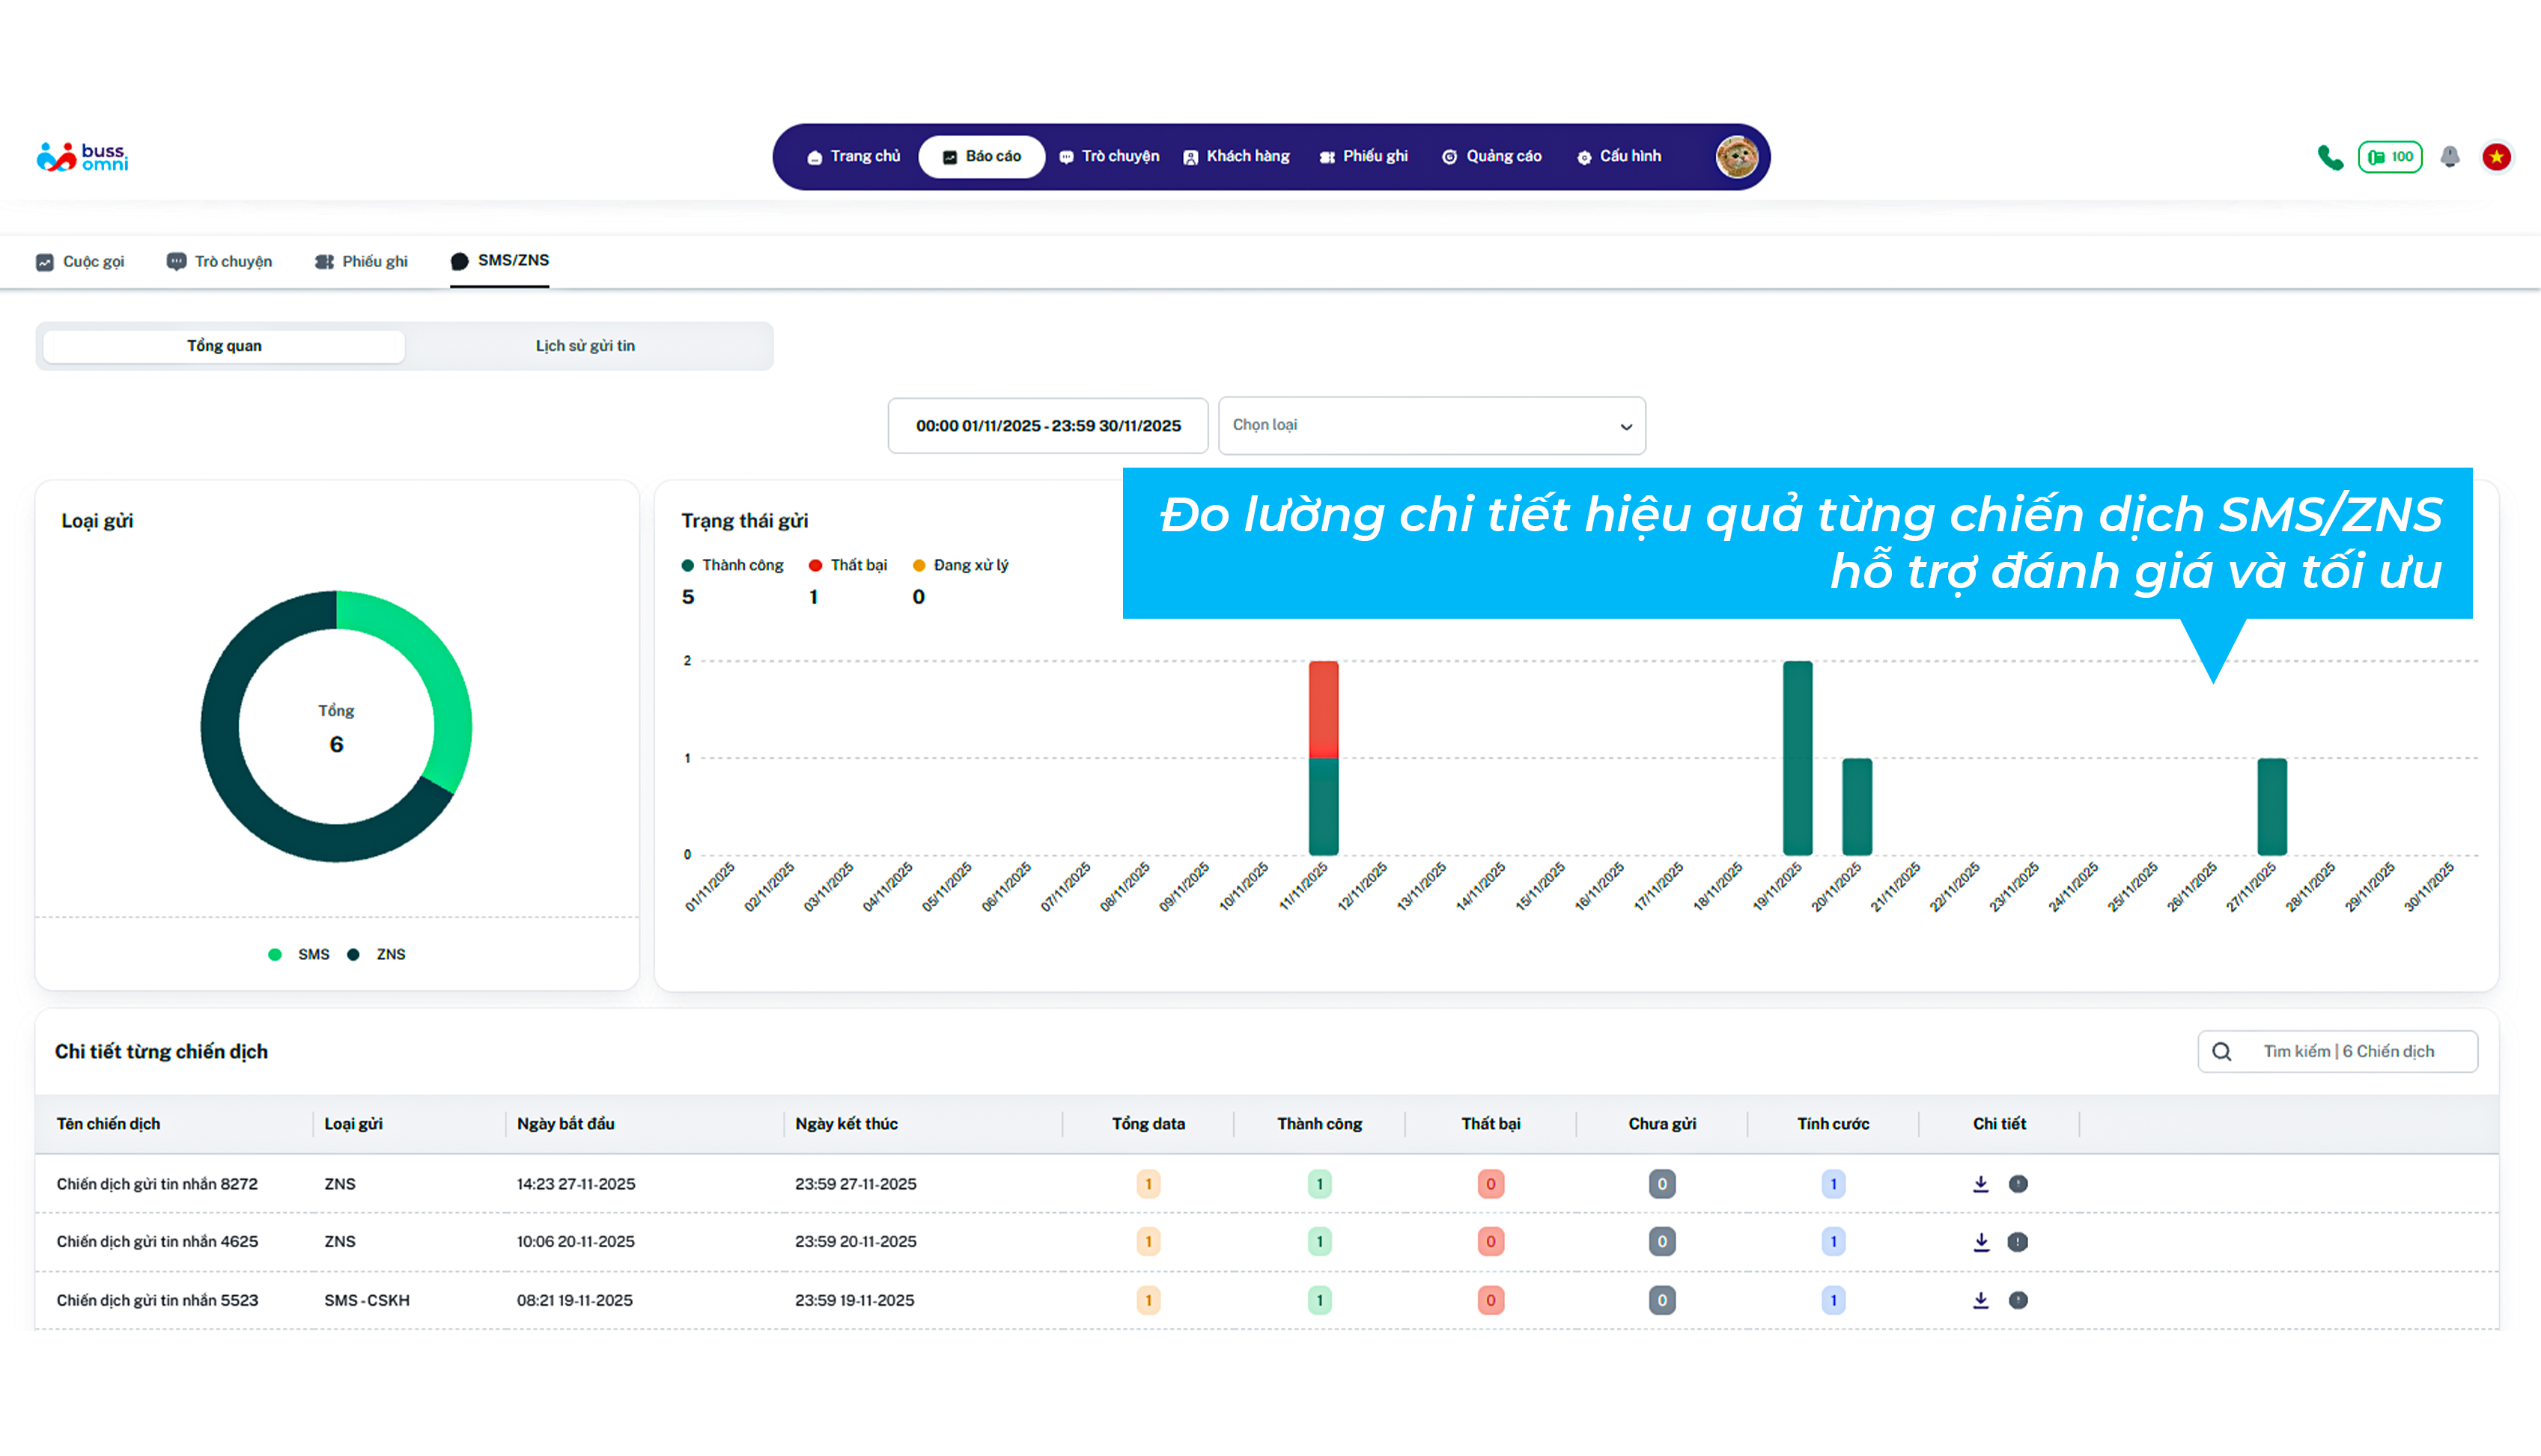Open the date range picker
This screenshot has height=1456, width=2541.
coord(1047,426)
